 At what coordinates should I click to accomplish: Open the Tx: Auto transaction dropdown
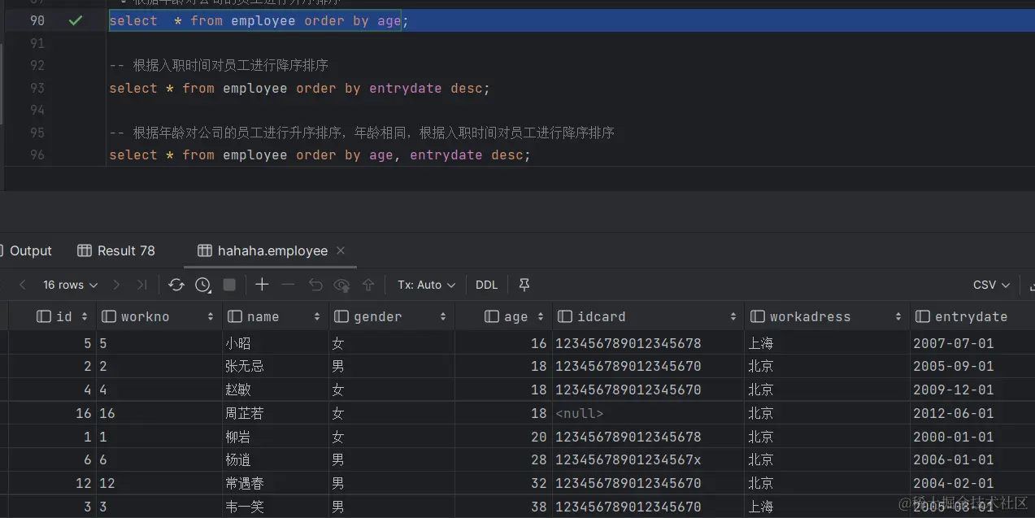[426, 285]
